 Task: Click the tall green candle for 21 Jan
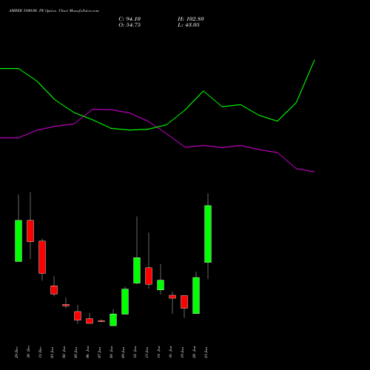coord(208,234)
